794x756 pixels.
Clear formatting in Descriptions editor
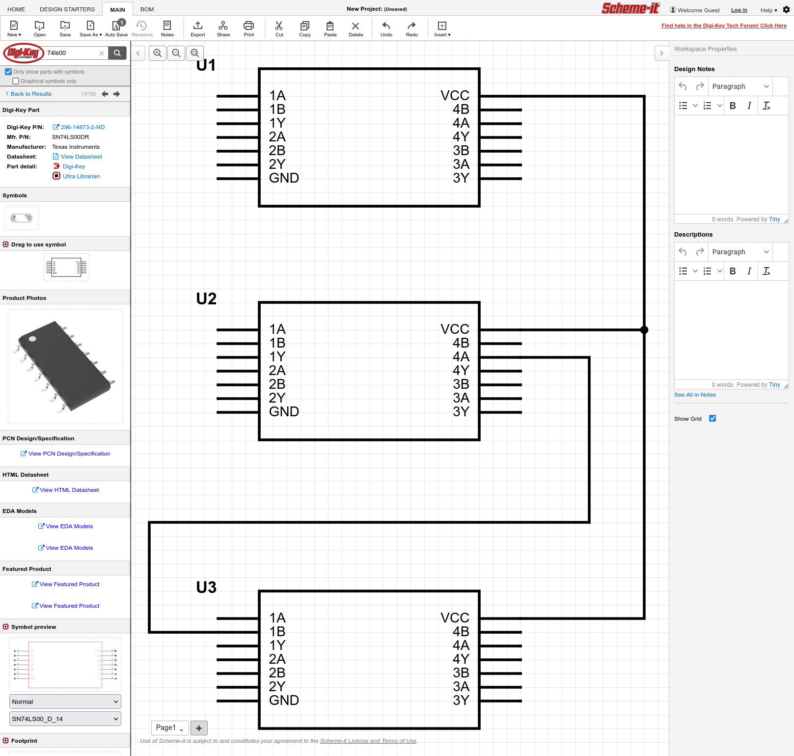766,271
